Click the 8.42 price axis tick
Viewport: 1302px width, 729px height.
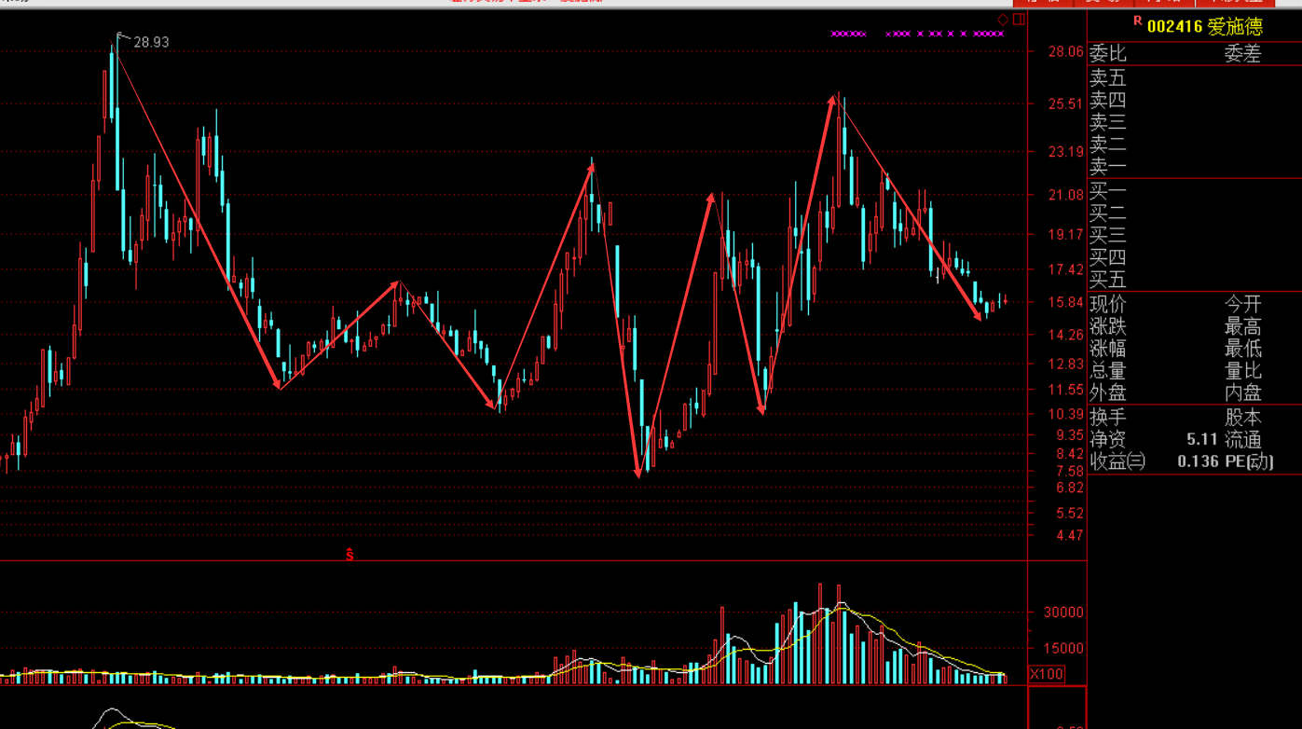1069,454
